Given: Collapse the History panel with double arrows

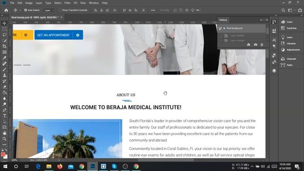Looking at the screenshot, I should click(261, 20).
